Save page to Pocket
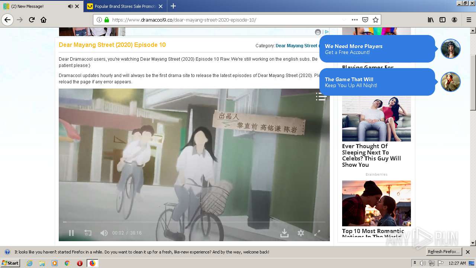This screenshot has width=476, height=268. (x=365, y=20)
